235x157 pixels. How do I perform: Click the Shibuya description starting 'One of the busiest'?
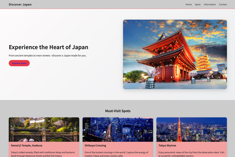coord(116,154)
